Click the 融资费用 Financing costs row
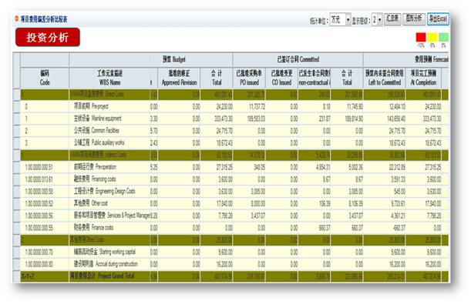Image resolution: width=471 pixels, height=304 pixels. coord(234,179)
